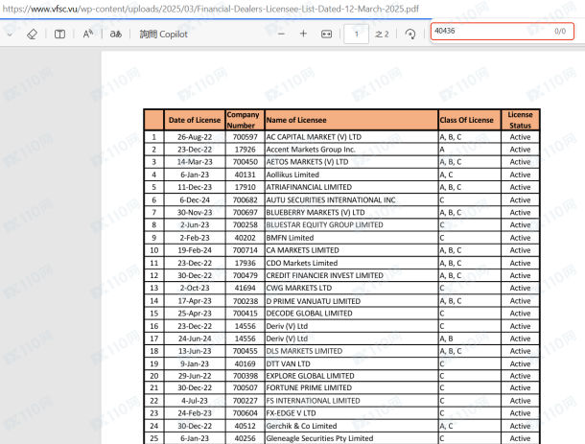
Task: Click the date 26-Aug-22
Action: [x=195, y=137]
